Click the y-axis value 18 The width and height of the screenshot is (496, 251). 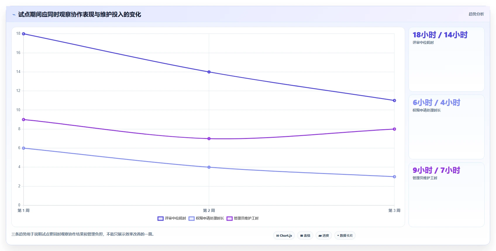tap(18, 34)
